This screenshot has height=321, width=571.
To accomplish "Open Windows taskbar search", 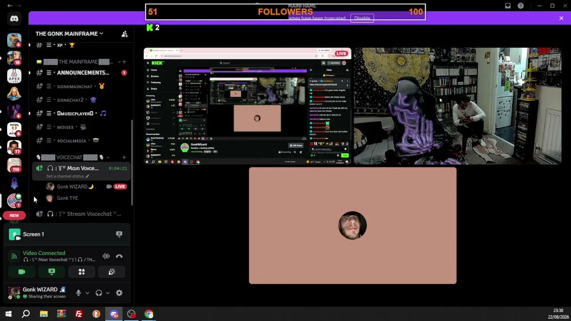I will (x=26, y=314).
